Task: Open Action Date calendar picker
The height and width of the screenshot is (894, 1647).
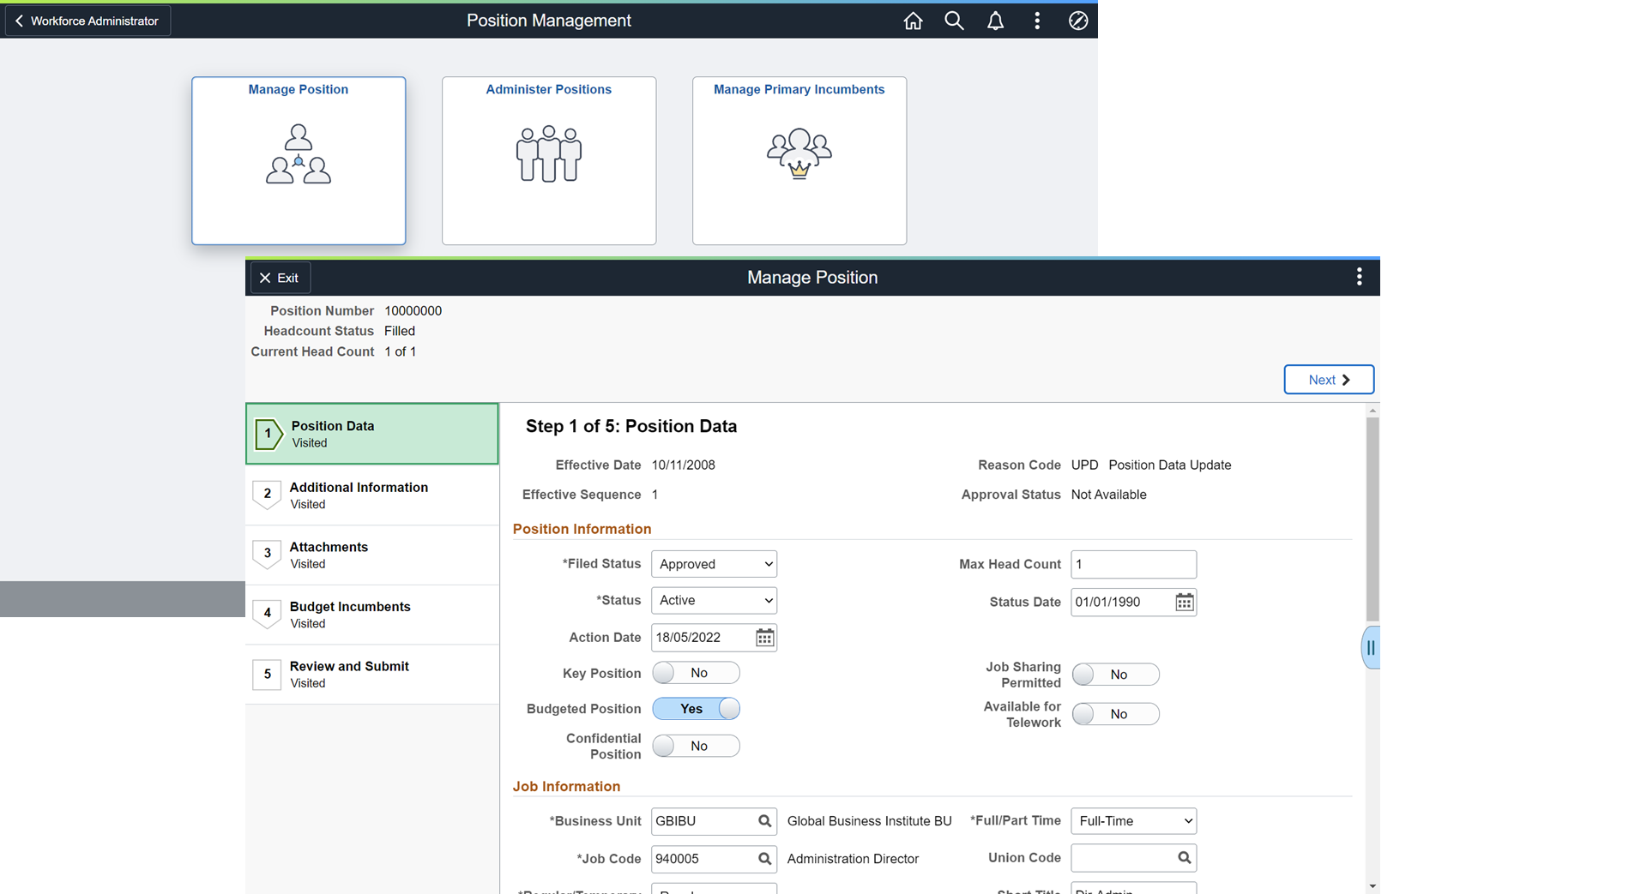Action: [764, 638]
